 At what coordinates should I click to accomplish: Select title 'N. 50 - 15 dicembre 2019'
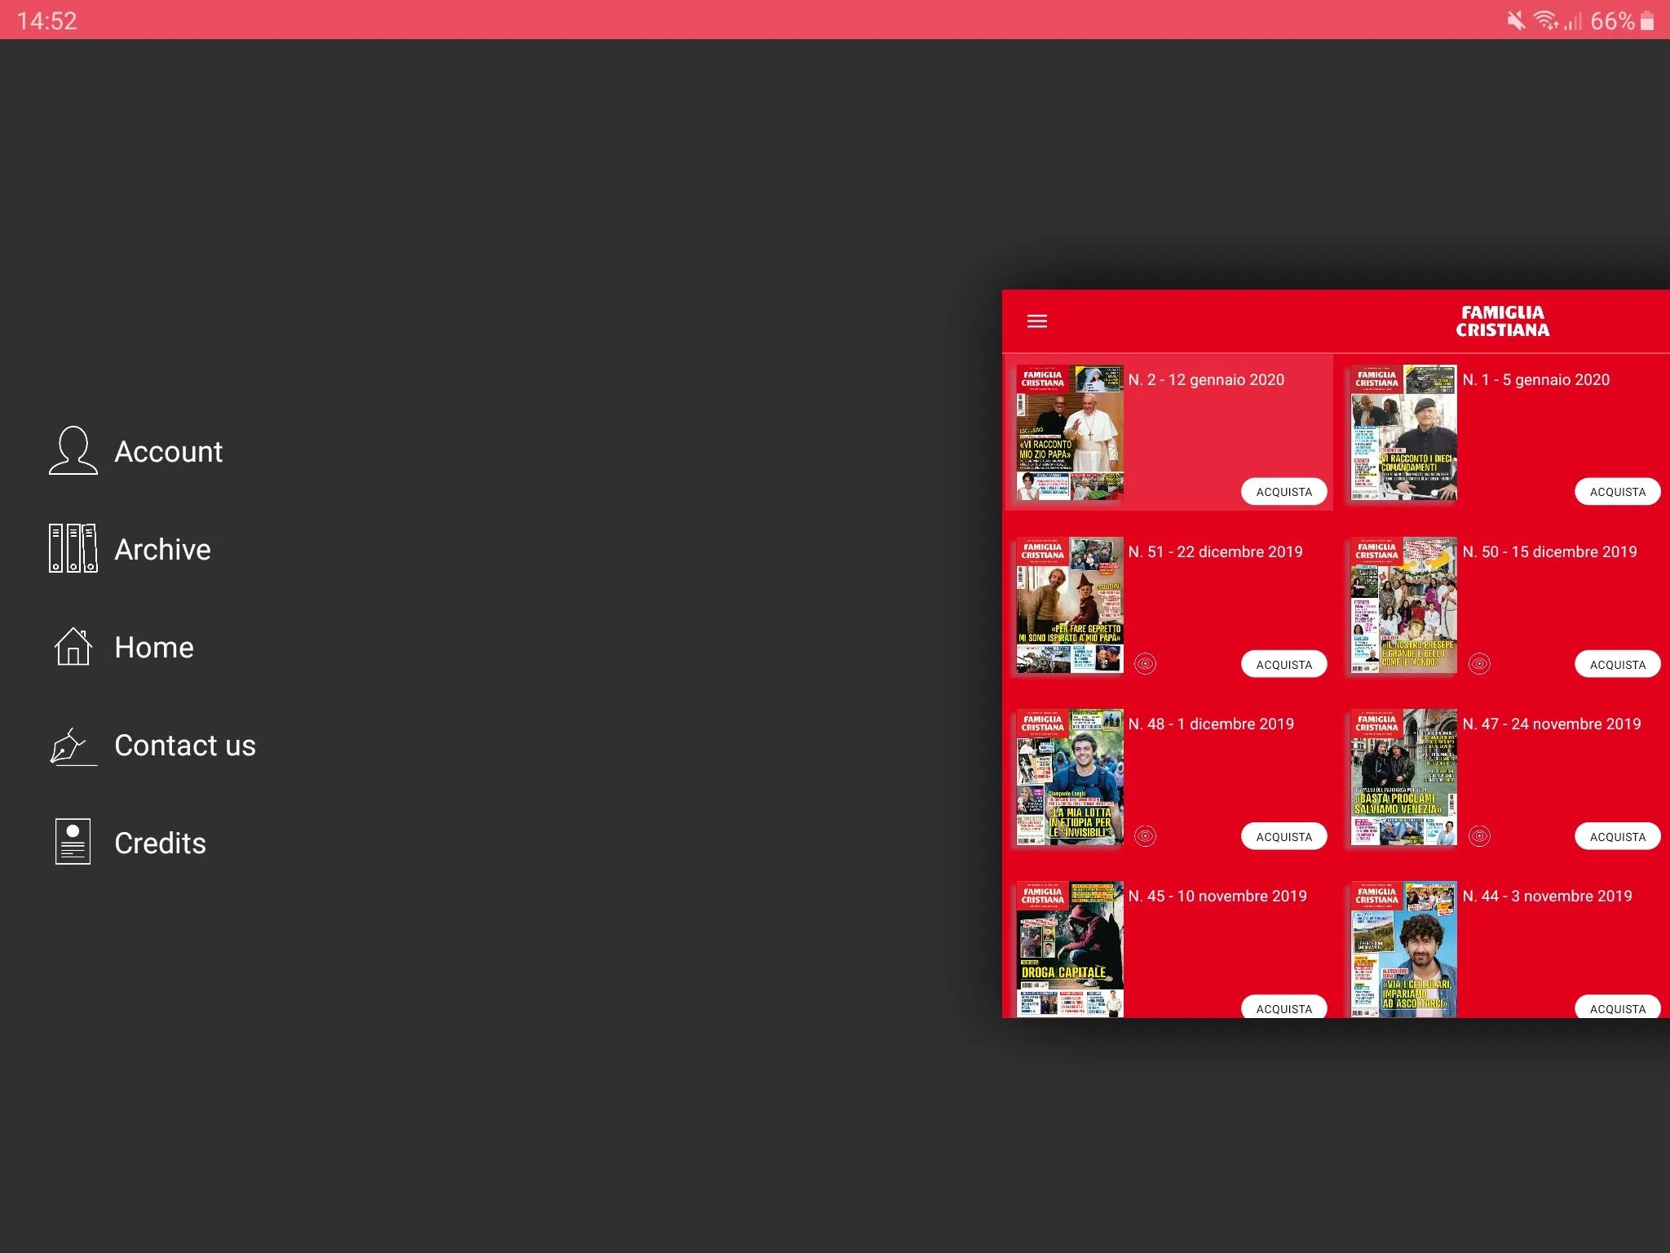point(1549,551)
